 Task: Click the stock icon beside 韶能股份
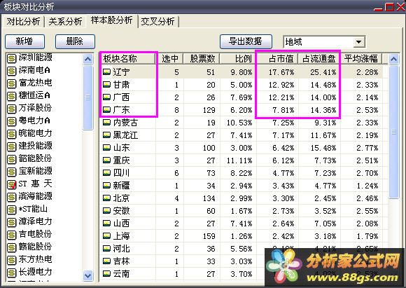coord(11,160)
